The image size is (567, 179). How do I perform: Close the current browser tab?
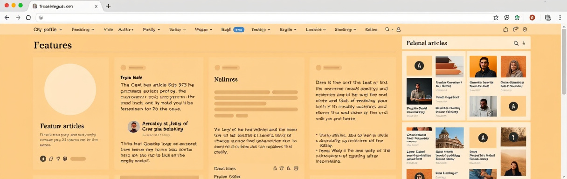(x=96, y=6)
